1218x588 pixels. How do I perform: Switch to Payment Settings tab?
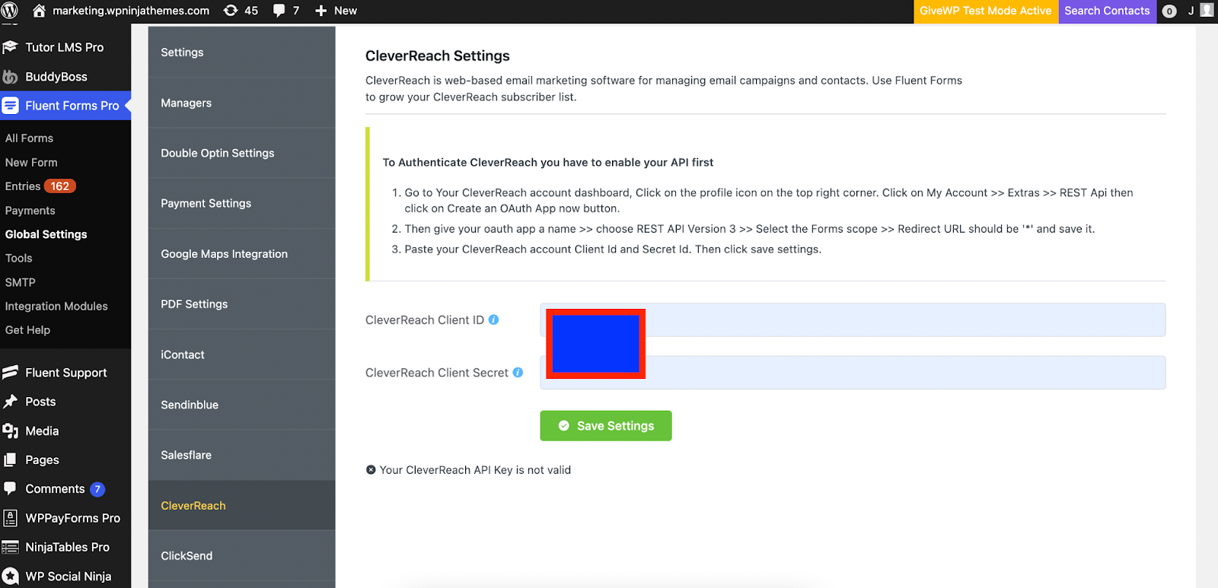click(242, 203)
